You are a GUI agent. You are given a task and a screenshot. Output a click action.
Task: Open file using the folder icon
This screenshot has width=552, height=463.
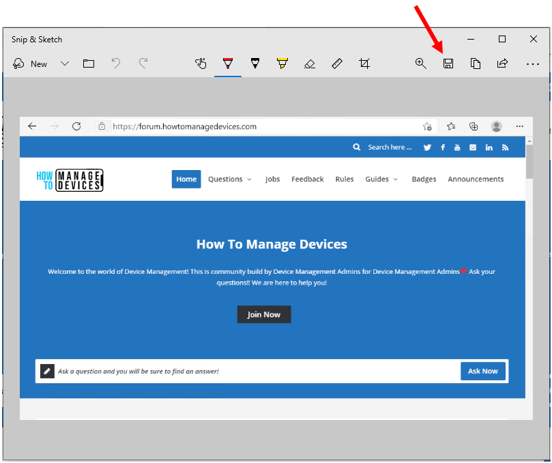point(89,64)
